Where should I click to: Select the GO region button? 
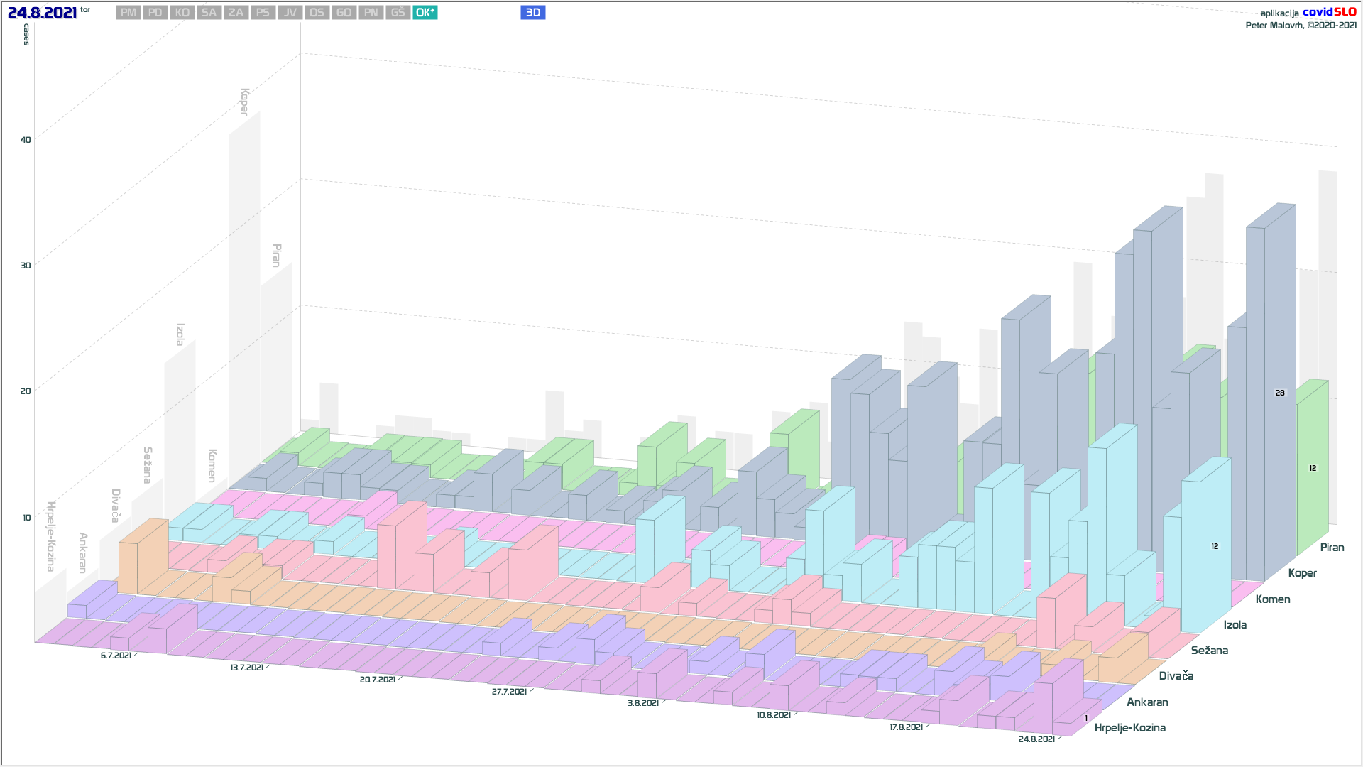click(x=344, y=13)
